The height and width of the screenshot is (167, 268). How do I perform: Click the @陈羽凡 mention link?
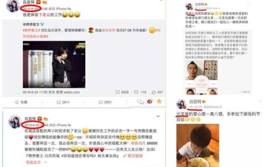[138, 143]
